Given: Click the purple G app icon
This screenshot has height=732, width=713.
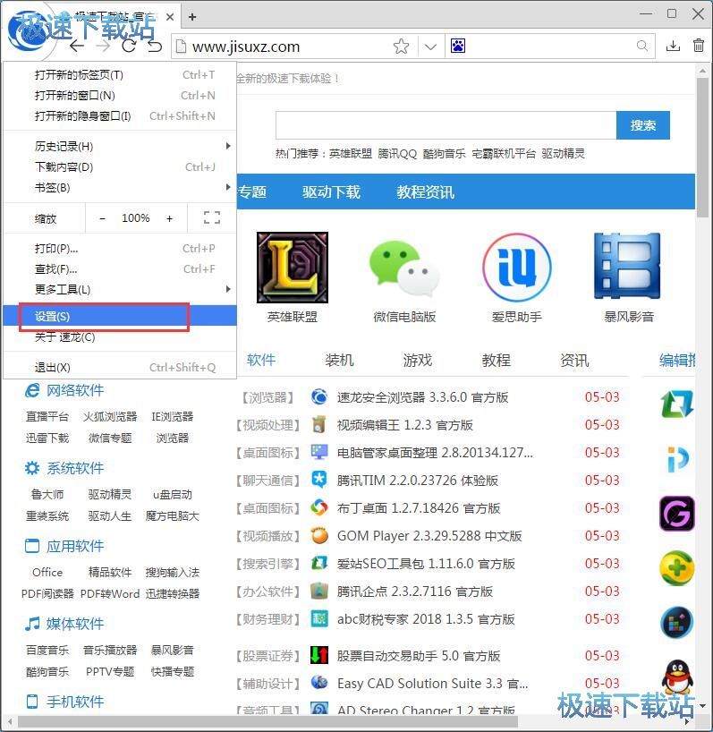Looking at the screenshot, I should (677, 514).
